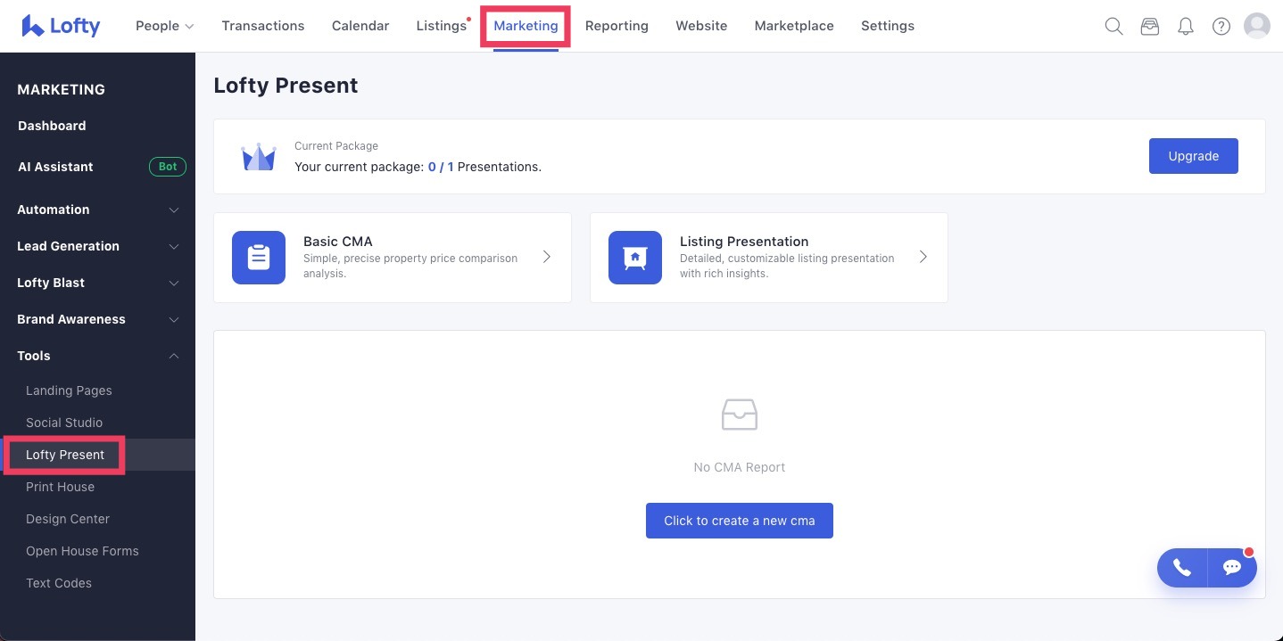Image resolution: width=1283 pixels, height=641 pixels.
Task: Go to the Transactions tab
Action: click(x=263, y=26)
